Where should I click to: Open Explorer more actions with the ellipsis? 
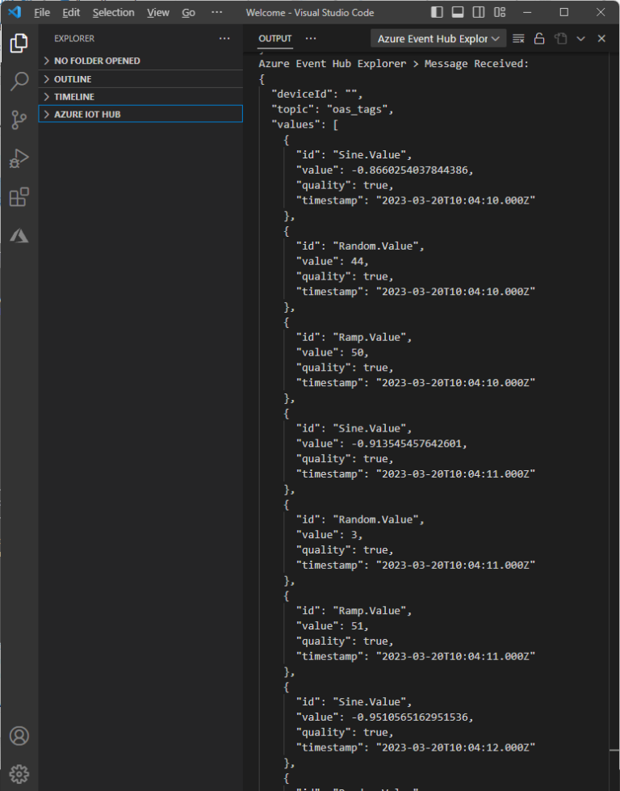[224, 38]
